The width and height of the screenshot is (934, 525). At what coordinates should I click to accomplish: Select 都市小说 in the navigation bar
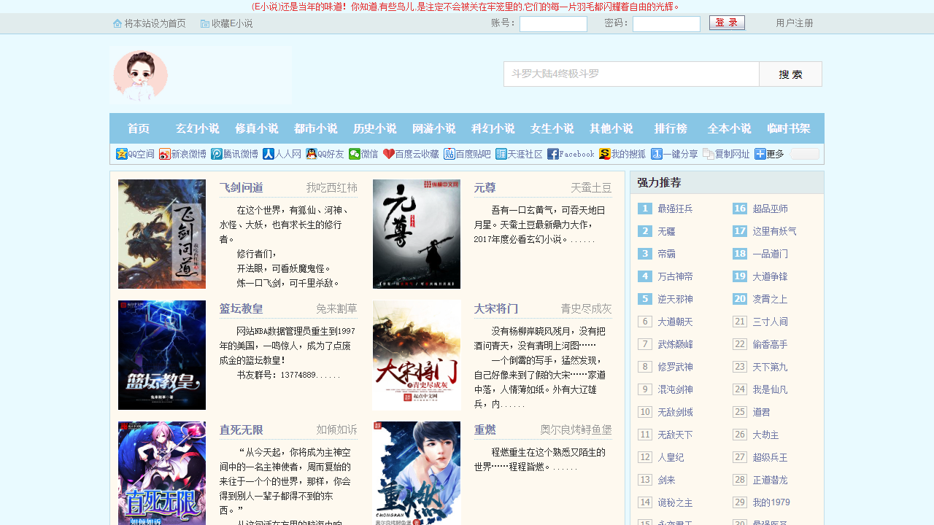pyautogui.click(x=316, y=128)
